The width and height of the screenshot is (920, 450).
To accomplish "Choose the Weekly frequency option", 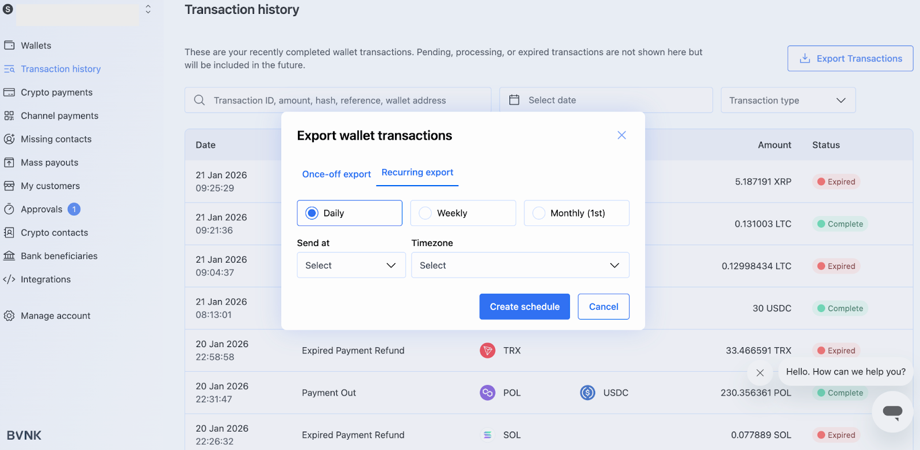I will (x=425, y=213).
